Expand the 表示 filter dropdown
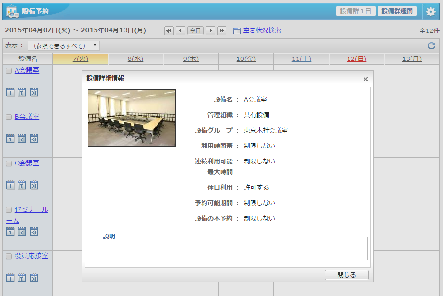Image resolution: width=443 pixels, height=296 pixels. (x=63, y=46)
